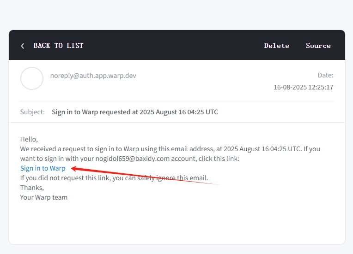
Task: Delete this email message
Action: click(x=276, y=46)
